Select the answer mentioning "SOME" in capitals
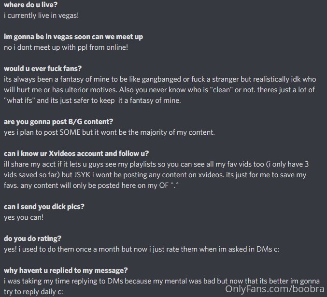The width and height of the screenshot is (327, 297). coord(109,132)
